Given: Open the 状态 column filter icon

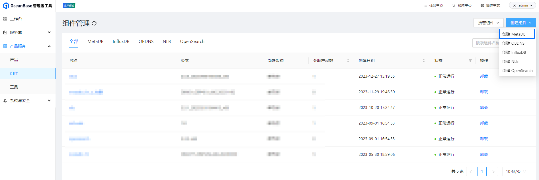Looking at the screenshot, I should [470, 61].
